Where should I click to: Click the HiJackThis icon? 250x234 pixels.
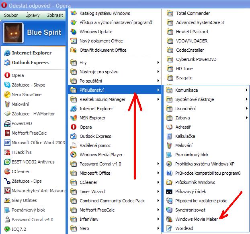[x=7, y=152]
